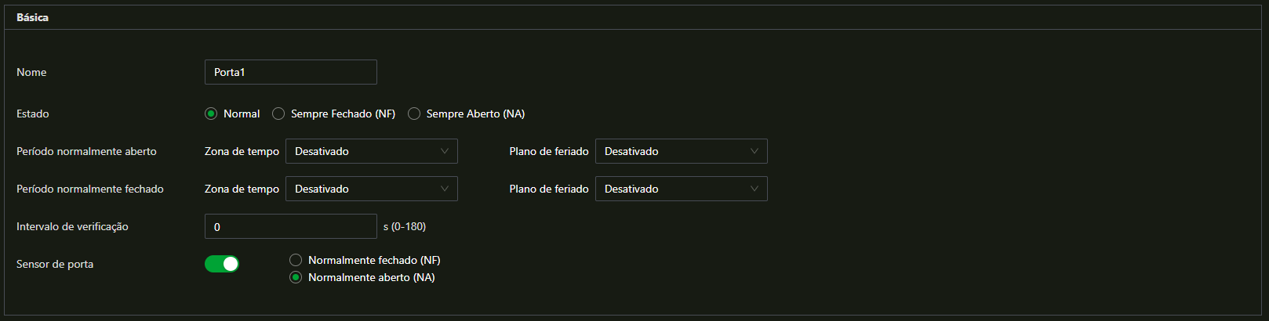Click the Estado label
This screenshot has height=321, width=1269.
(x=33, y=114)
